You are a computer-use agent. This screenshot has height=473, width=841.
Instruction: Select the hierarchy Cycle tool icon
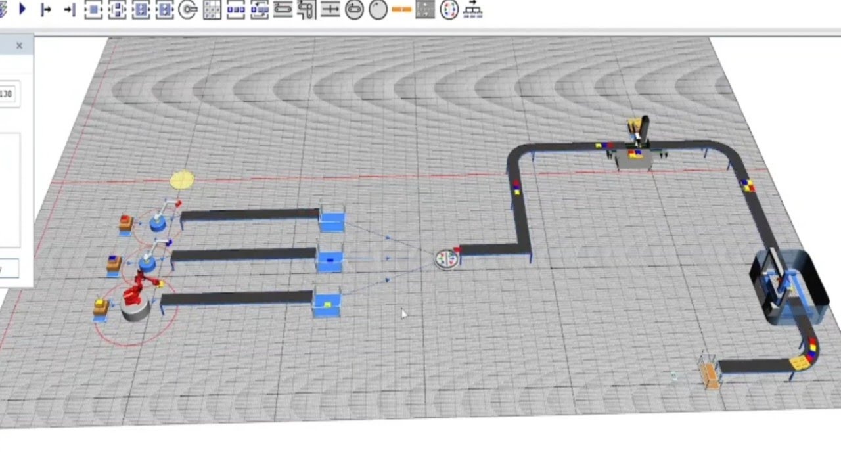point(472,9)
